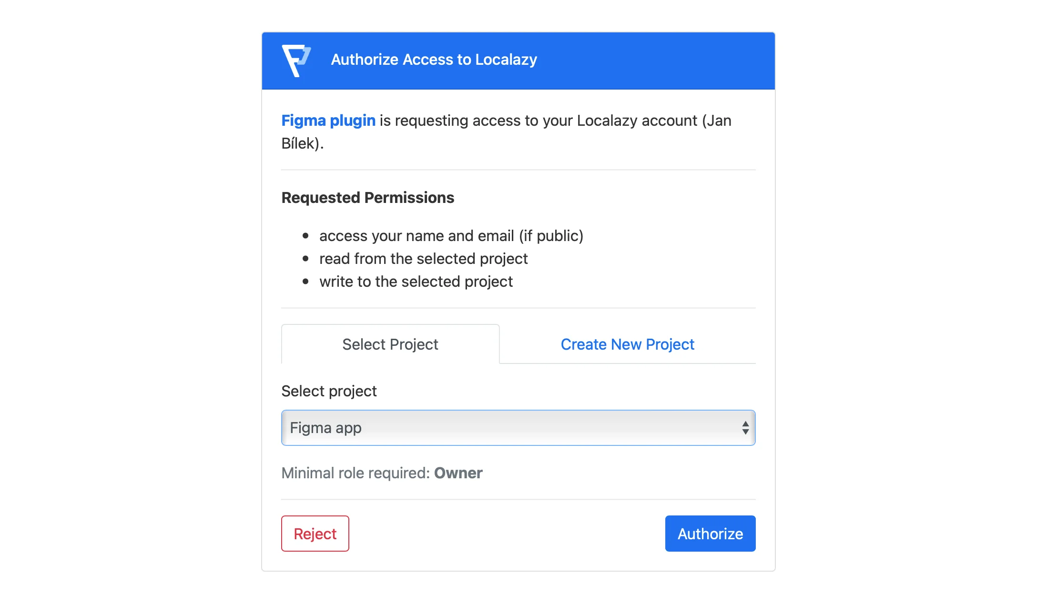Open the Create New Project tab
The height and width of the screenshot is (605, 1057).
627,344
